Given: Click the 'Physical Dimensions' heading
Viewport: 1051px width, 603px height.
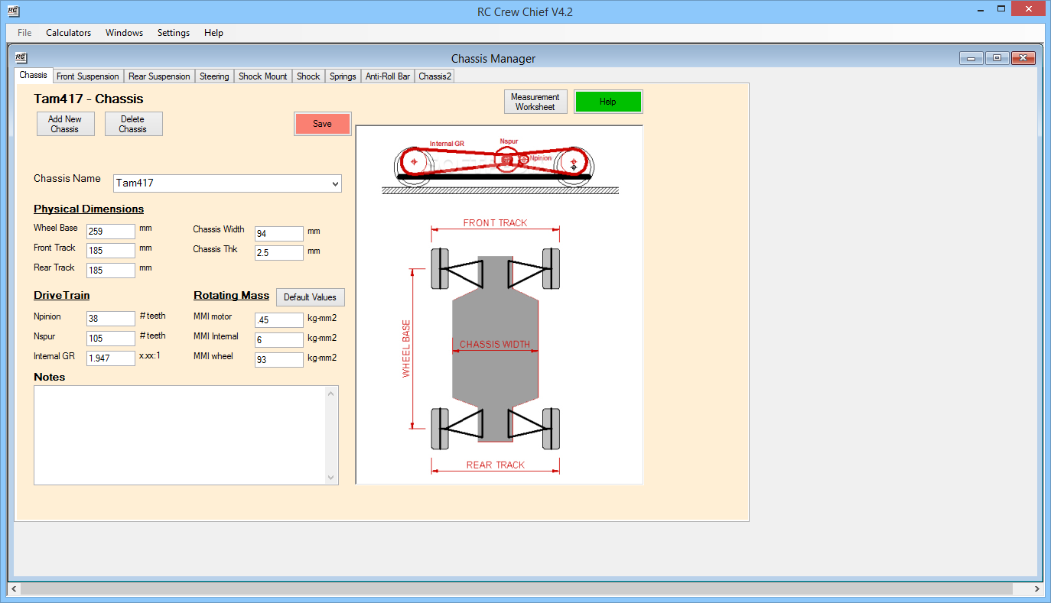Looking at the screenshot, I should tap(89, 209).
